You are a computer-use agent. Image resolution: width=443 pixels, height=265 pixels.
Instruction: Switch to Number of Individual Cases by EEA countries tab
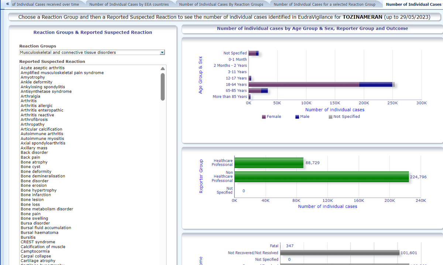129,4
